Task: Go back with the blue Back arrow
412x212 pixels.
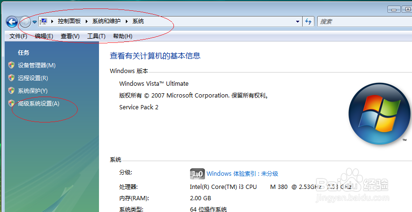Action: pos(12,22)
